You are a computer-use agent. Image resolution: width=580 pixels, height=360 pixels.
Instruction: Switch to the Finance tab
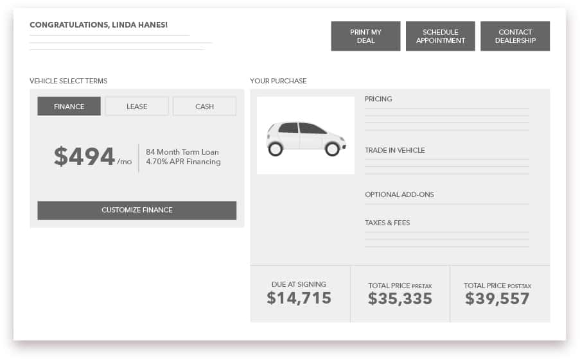(x=69, y=107)
